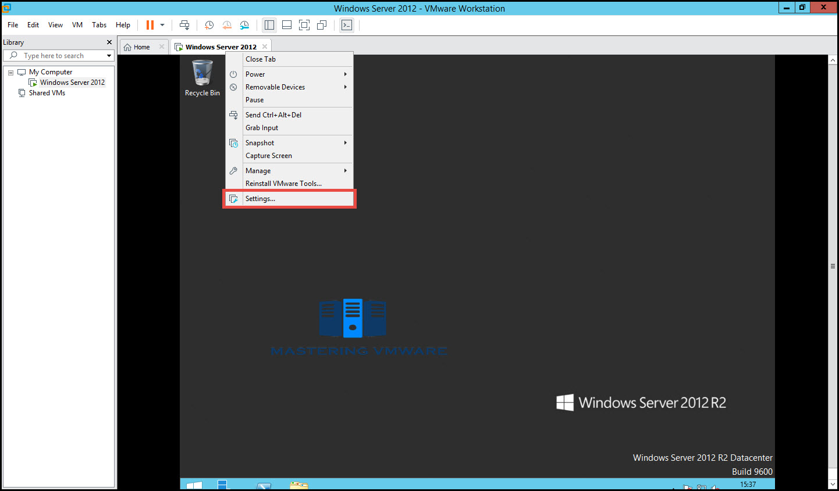This screenshot has width=839, height=491.
Task: Switch to the Home tab
Action: (x=142, y=47)
